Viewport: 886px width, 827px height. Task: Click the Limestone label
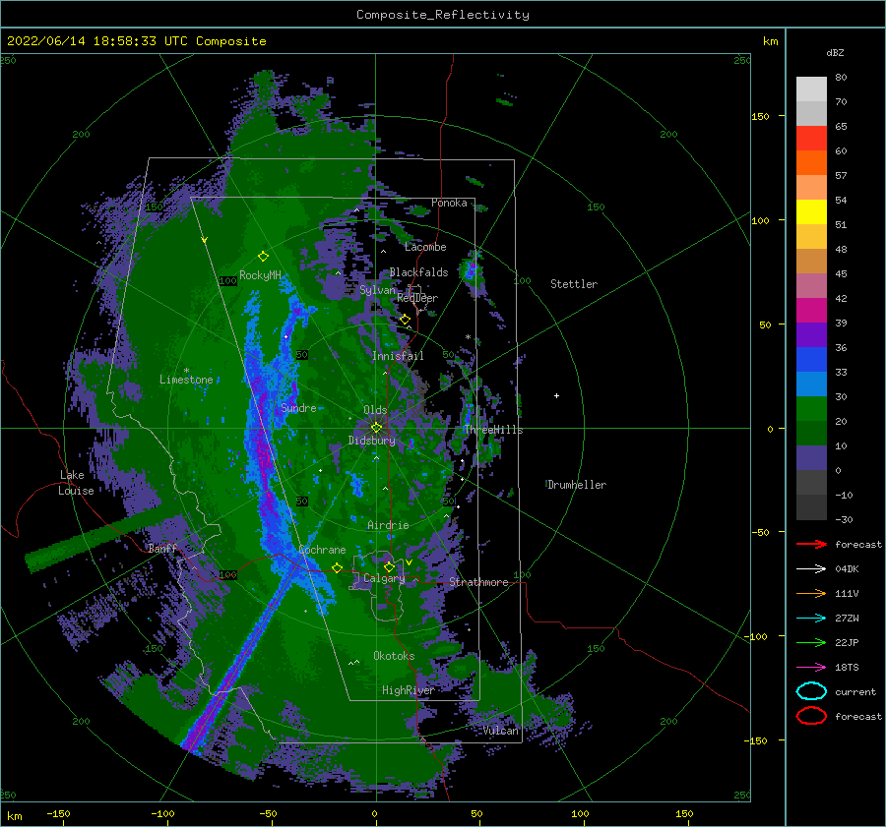[186, 380]
